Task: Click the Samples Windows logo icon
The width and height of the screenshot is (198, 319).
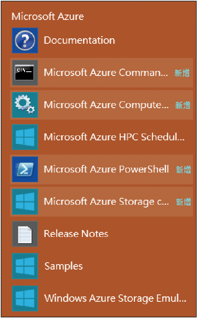Action: (x=25, y=266)
